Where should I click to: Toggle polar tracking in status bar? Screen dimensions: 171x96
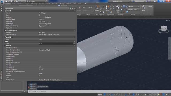click(117, 94)
